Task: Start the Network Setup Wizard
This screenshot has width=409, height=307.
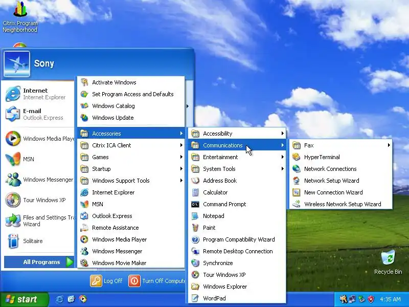Action: click(x=340, y=181)
